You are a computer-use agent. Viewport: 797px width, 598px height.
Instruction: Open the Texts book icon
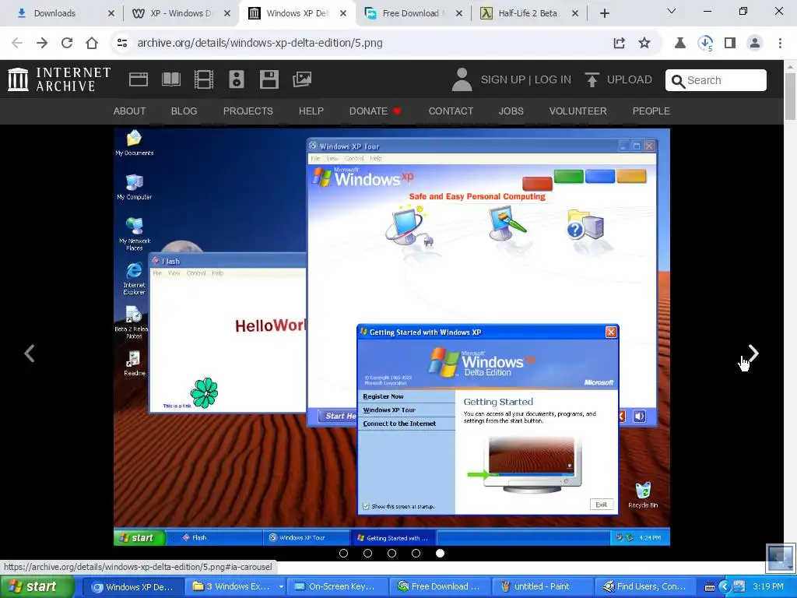pyautogui.click(x=170, y=79)
